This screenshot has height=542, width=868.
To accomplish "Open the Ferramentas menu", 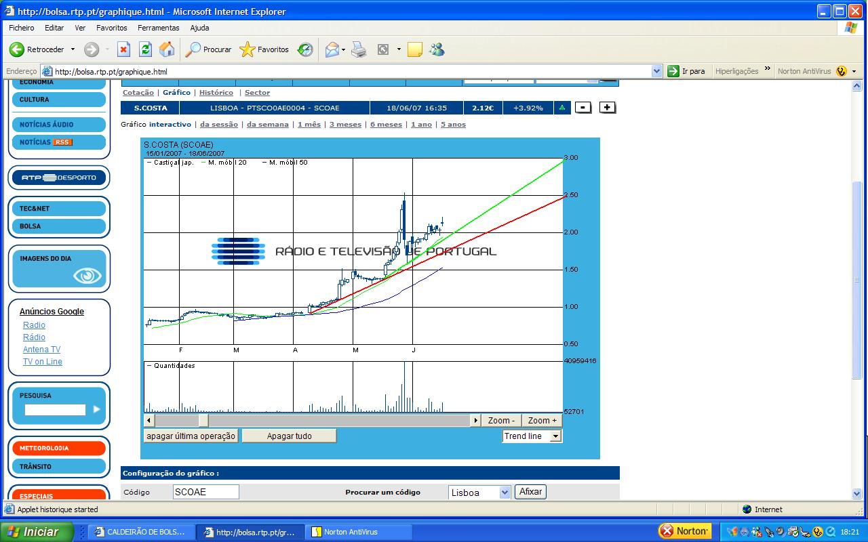I will 158,28.
